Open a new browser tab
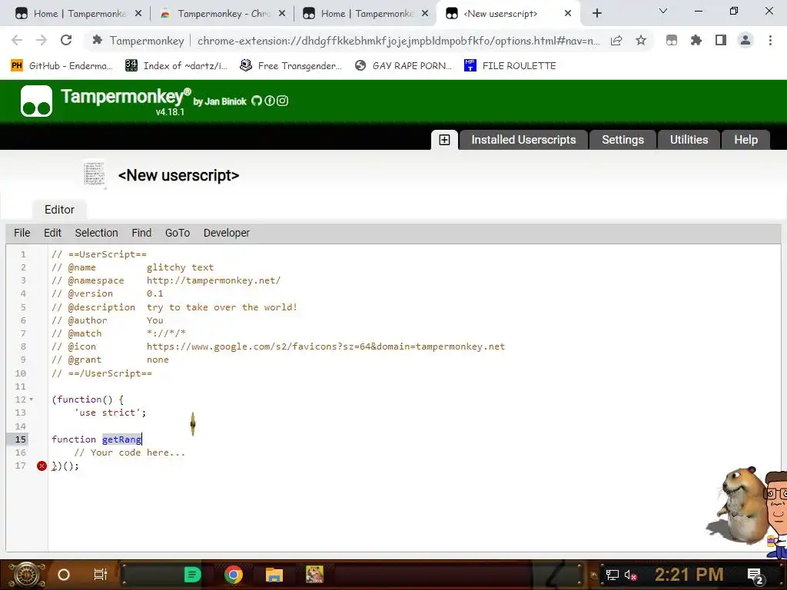 [596, 14]
